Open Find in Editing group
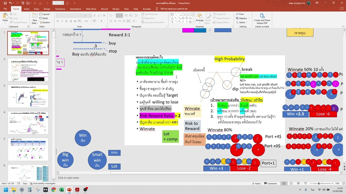Image resolution: width=346 pixels, height=194 pixels. (x=240, y=14)
